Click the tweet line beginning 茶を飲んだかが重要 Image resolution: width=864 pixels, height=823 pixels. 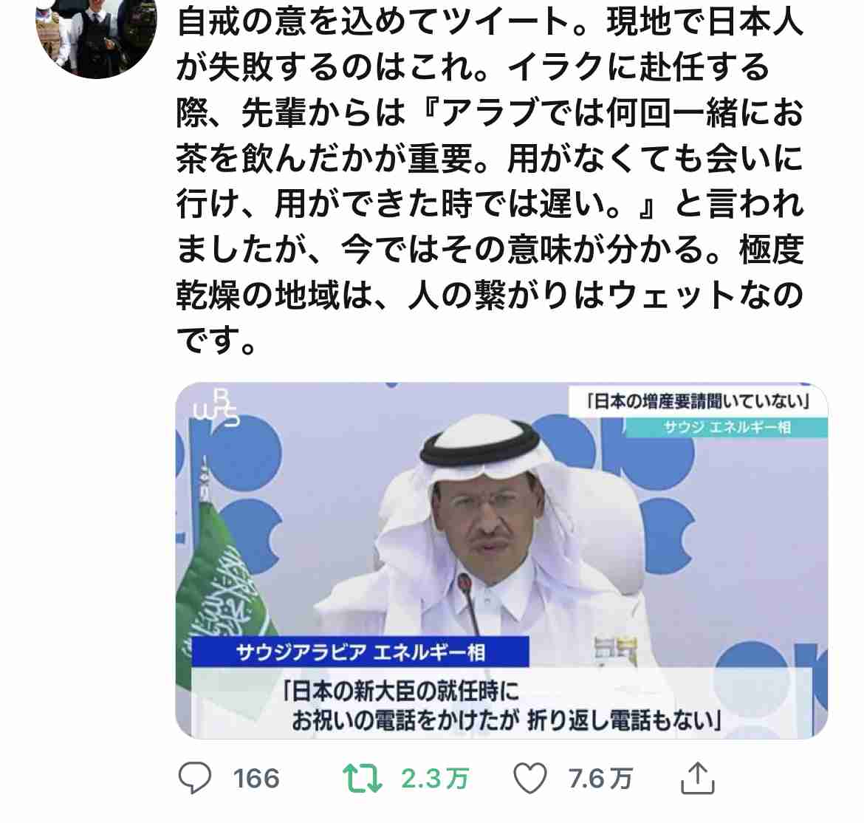(x=490, y=157)
